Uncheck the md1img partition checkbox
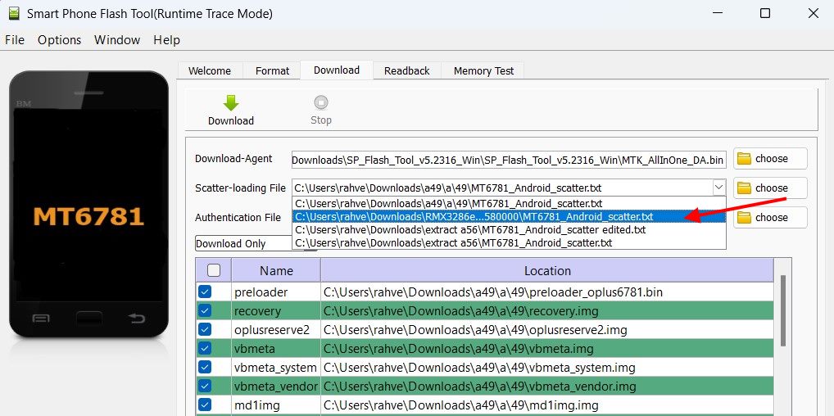The image size is (834, 416). point(205,405)
